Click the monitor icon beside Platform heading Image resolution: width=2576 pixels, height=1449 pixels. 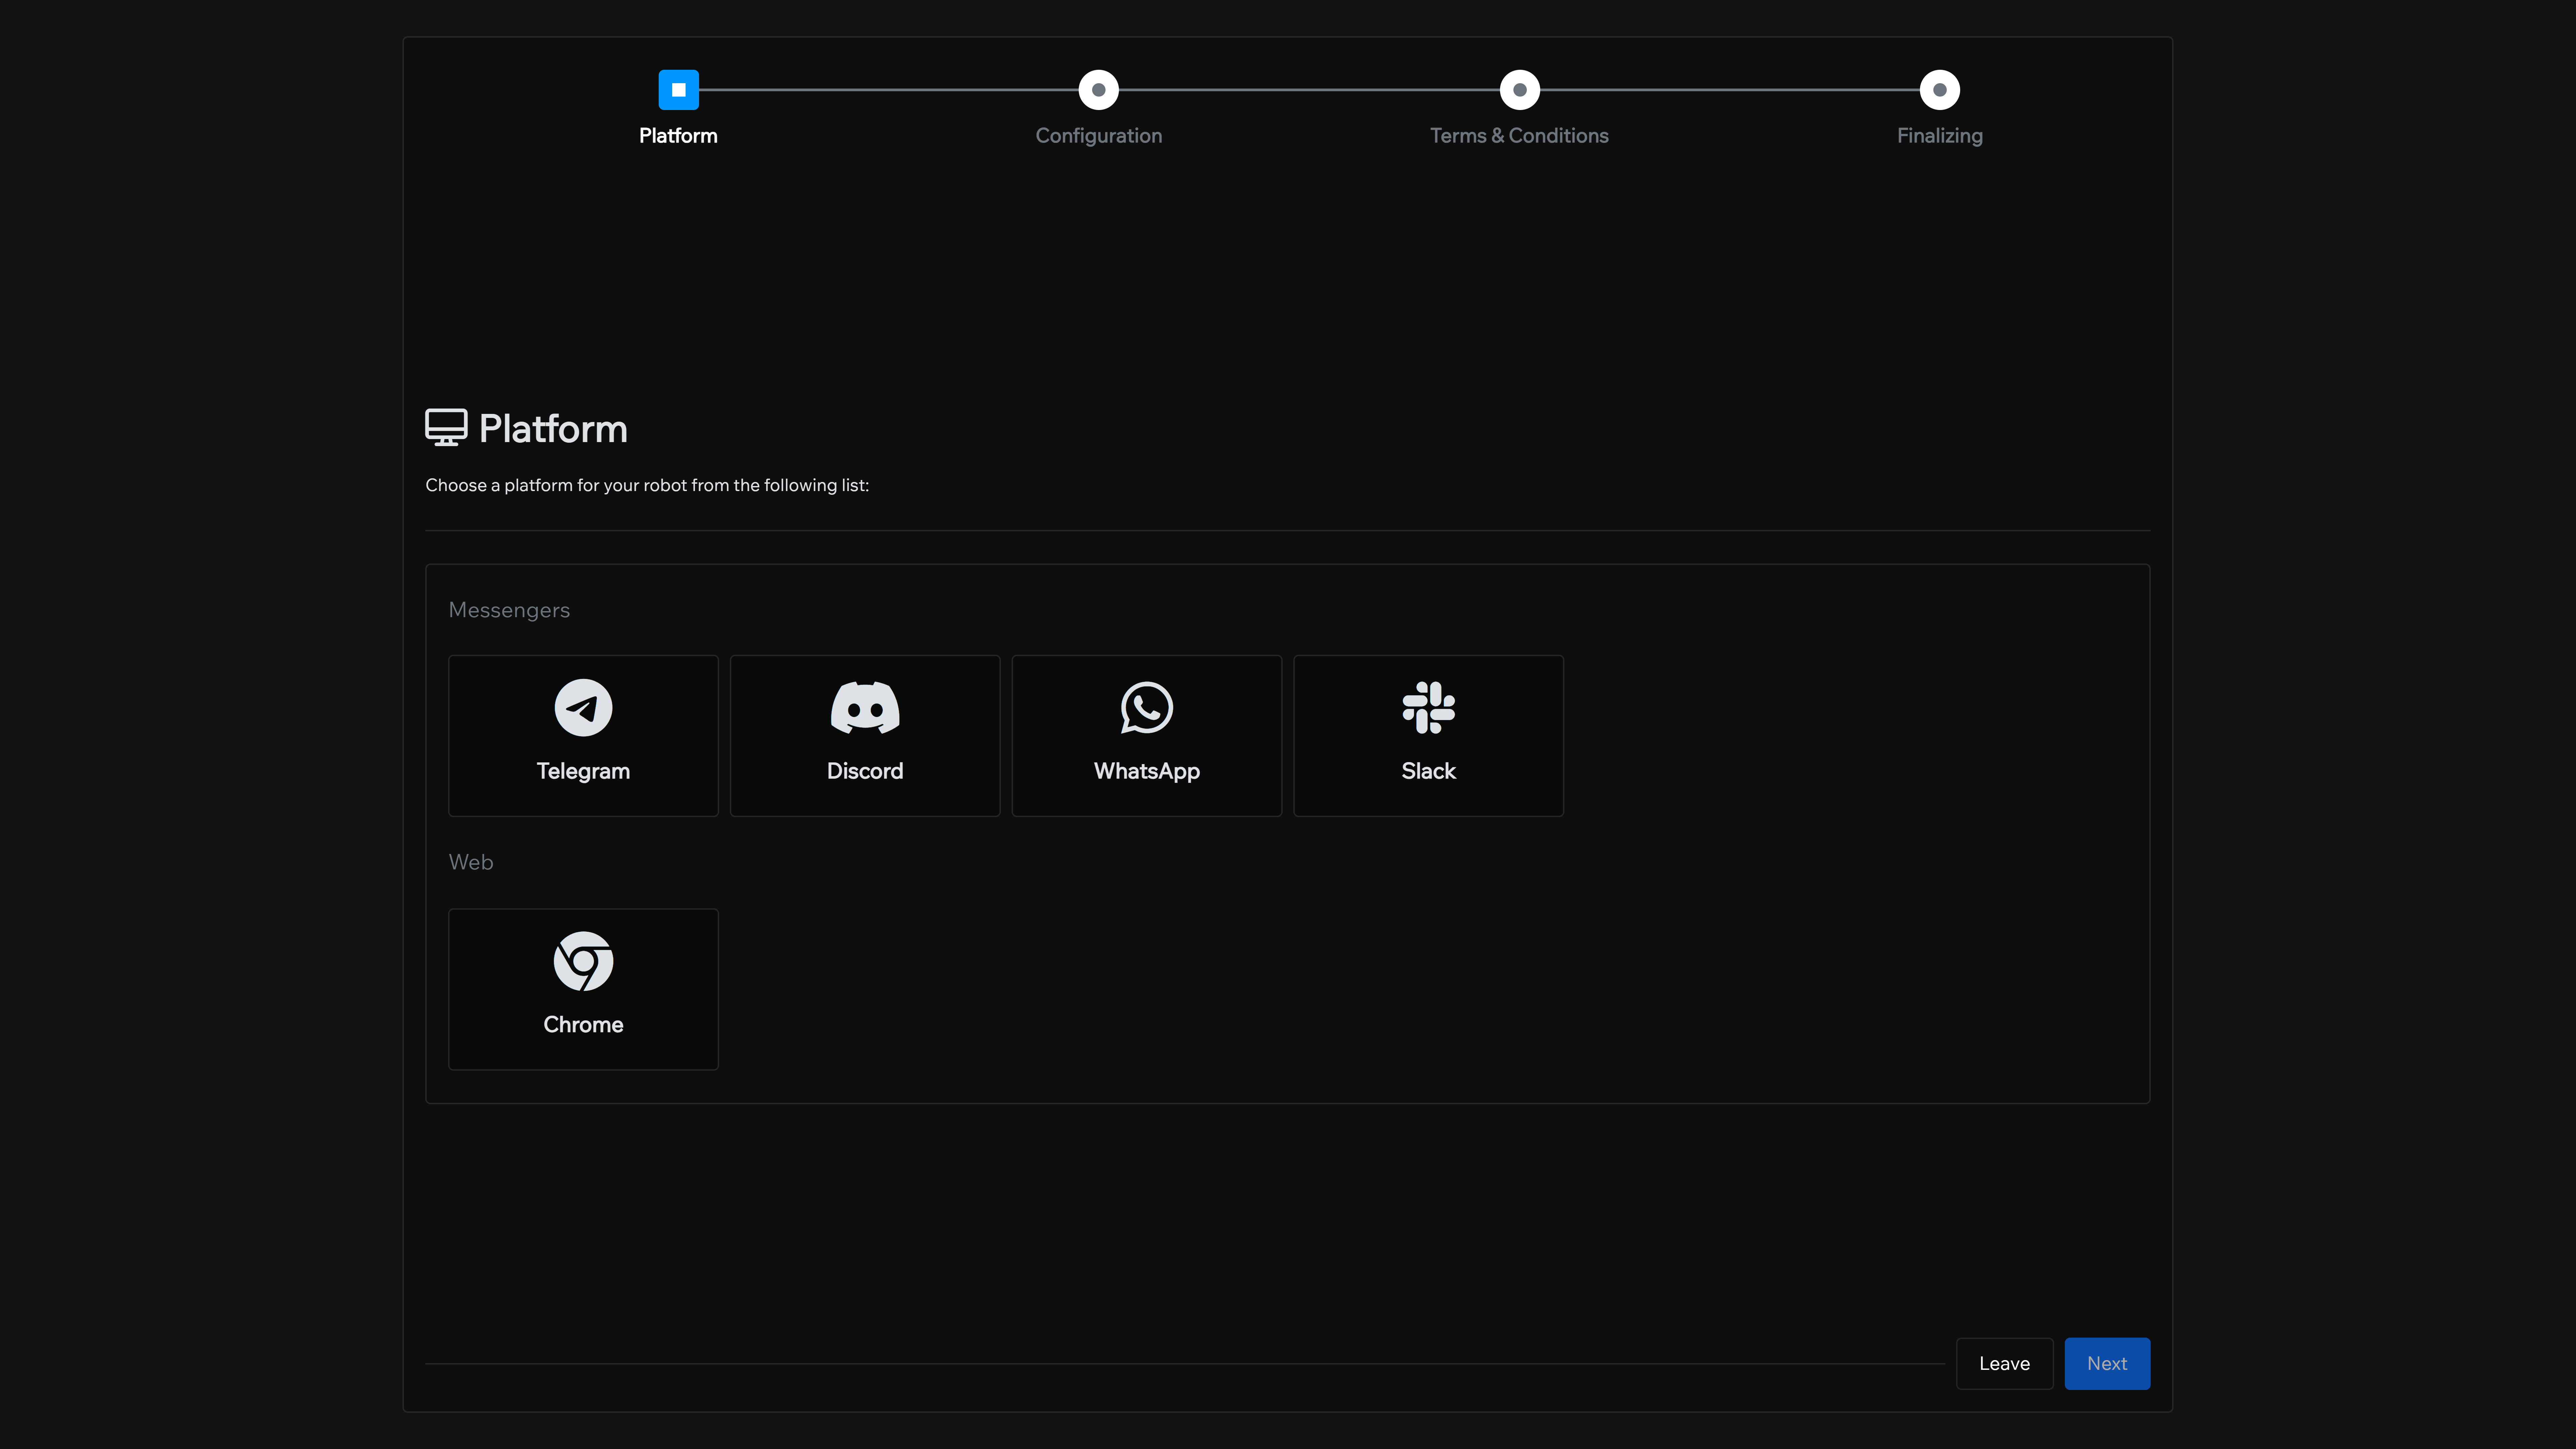[x=446, y=427]
